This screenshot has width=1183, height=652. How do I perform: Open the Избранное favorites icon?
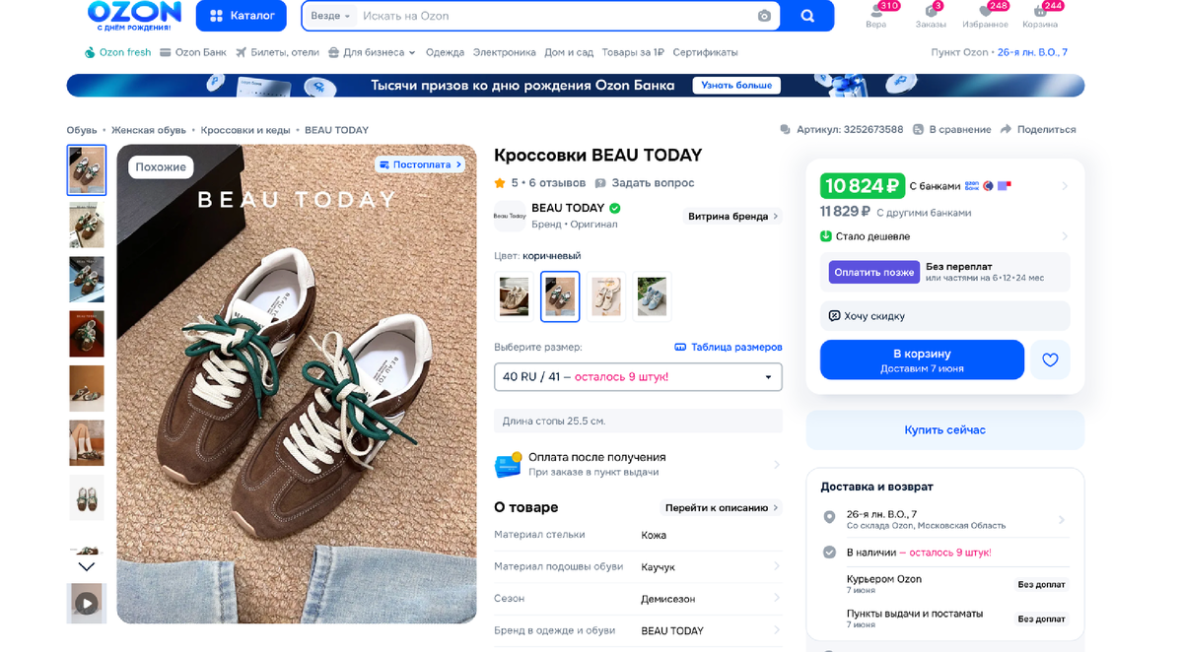click(985, 16)
